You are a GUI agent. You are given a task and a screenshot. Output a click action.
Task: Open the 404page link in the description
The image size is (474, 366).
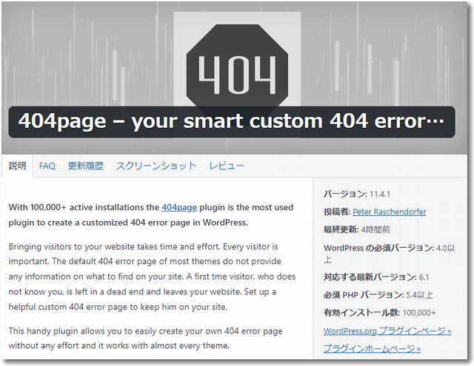[x=179, y=209]
